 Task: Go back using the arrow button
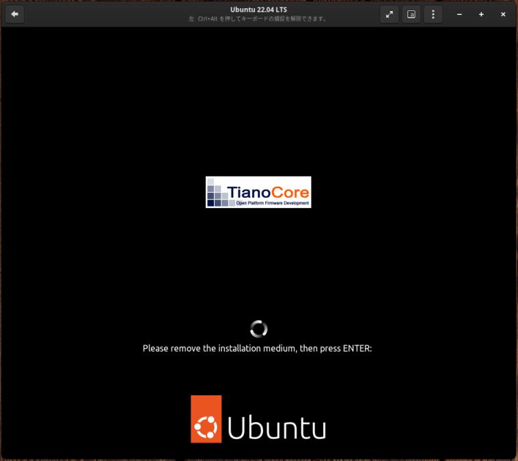[14, 14]
